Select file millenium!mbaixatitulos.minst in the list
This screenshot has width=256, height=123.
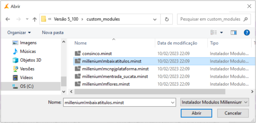(x=112, y=61)
